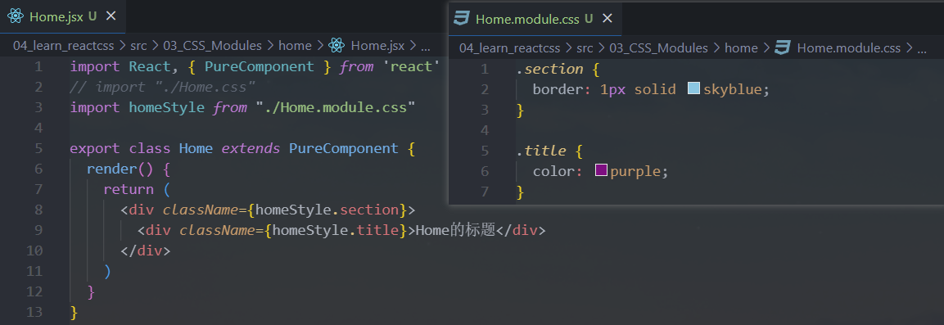
Task: Click line number 1 in Home.jsx
Action: click(38, 66)
